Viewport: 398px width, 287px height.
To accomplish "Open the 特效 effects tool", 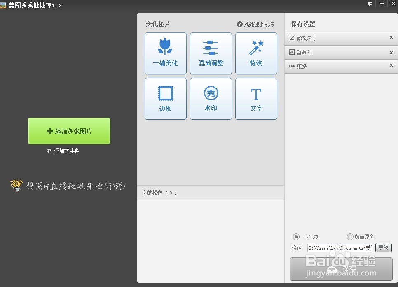I will pos(256,53).
